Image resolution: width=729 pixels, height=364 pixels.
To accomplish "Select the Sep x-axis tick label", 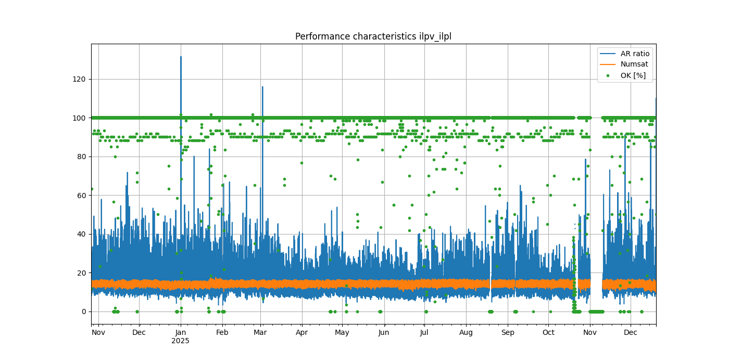I will (x=508, y=332).
